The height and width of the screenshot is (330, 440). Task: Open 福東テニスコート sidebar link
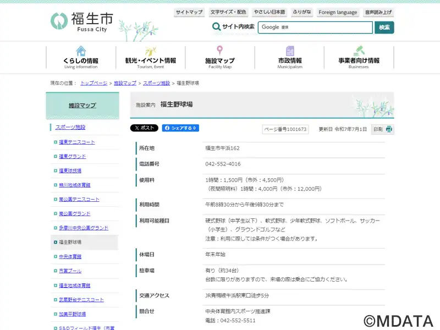coord(76,142)
